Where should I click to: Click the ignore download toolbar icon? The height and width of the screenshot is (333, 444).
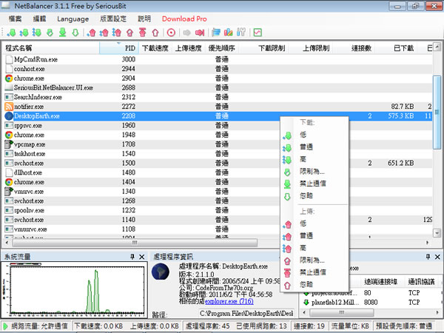pos(75,33)
